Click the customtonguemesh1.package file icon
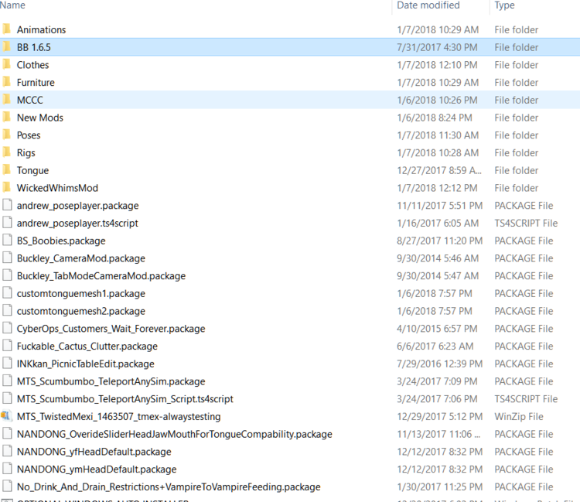The image size is (580, 502). 7,293
